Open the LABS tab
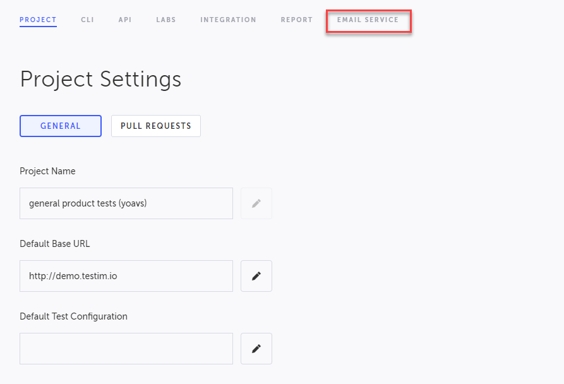 tap(166, 20)
